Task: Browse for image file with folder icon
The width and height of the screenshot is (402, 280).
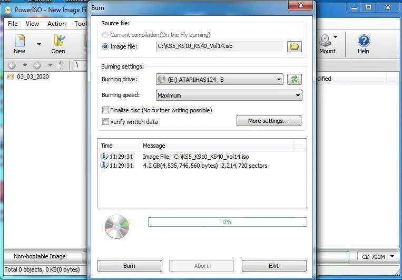Action: pos(295,46)
